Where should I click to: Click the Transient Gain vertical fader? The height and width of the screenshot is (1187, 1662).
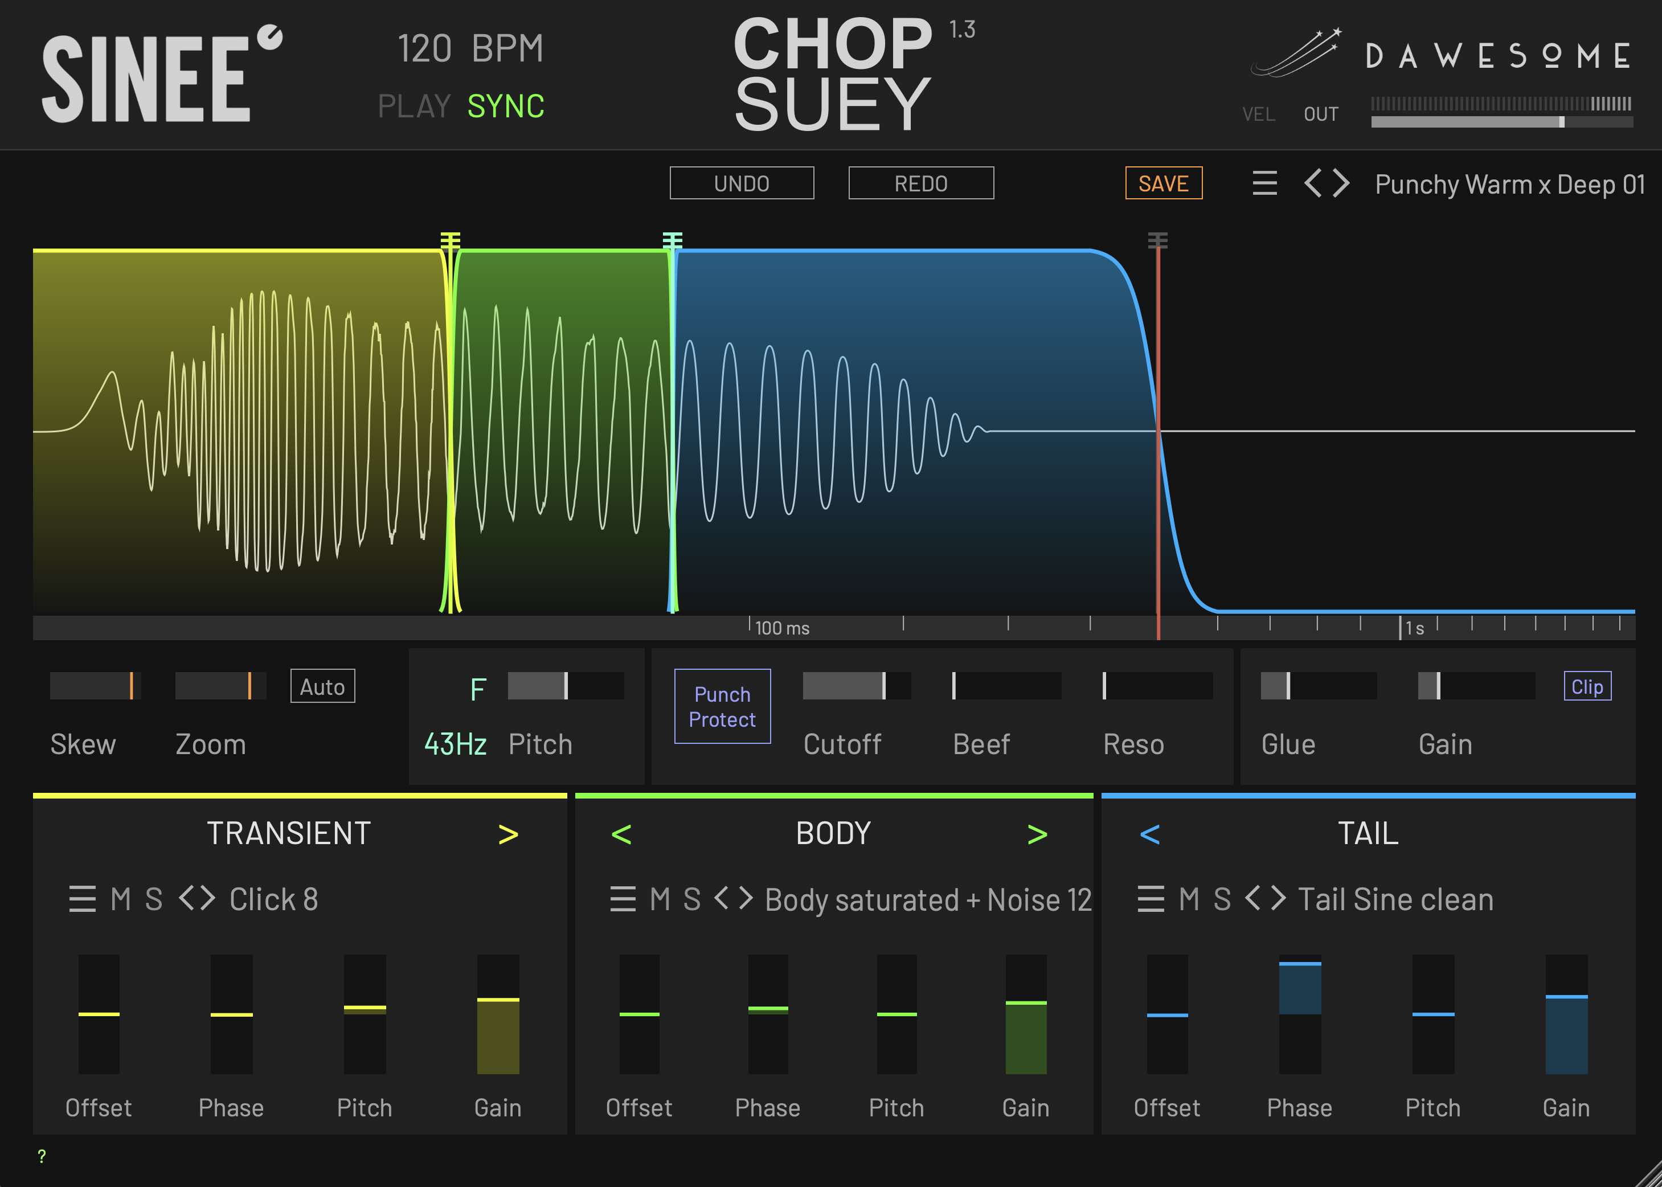(498, 1014)
